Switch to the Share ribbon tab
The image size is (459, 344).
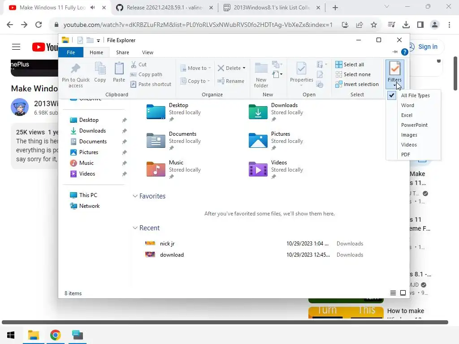click(122, 52)
